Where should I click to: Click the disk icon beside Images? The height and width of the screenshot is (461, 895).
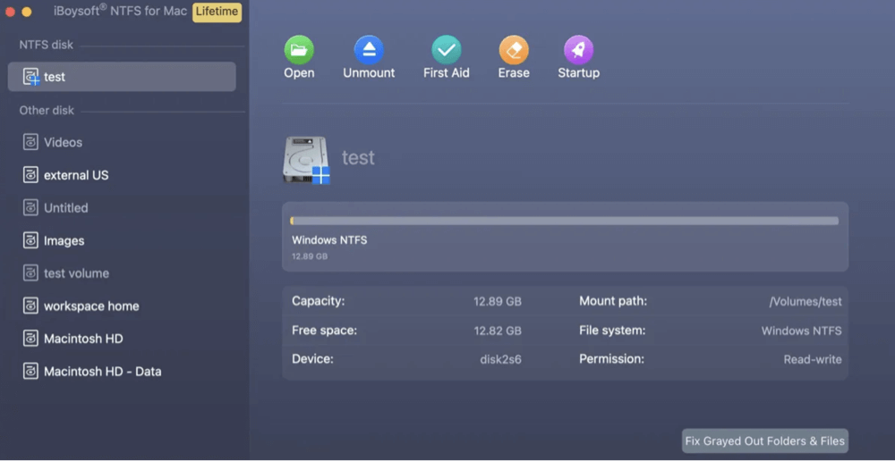(30, 240)
